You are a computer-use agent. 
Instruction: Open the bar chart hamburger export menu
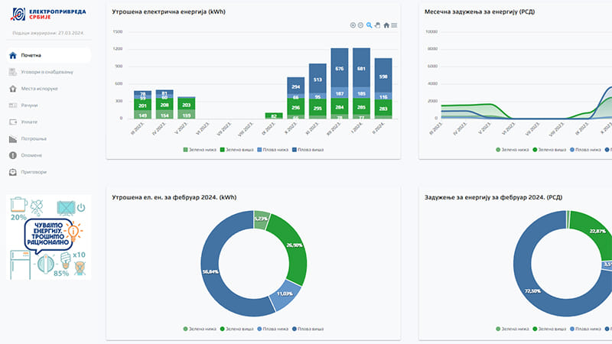pyautogui.click(x=394, y=25)
